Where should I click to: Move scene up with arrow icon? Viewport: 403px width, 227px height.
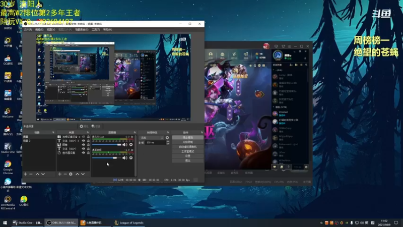pos(37,174)
